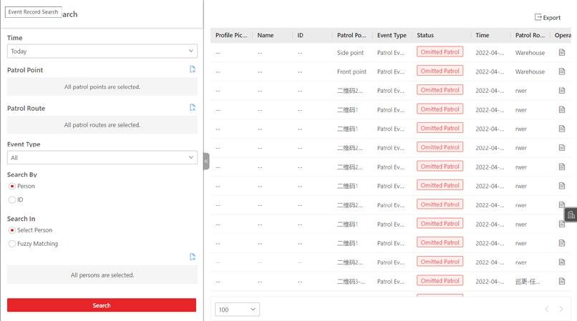The image size is (577, 321).
Task: Click the Event Record Search tooltip label
Action: click(33, 11)
